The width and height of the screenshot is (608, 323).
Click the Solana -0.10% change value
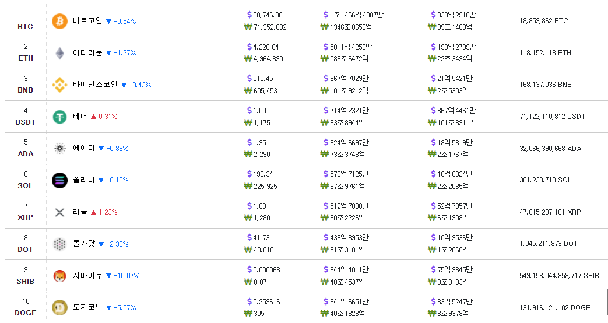tap(118, 180)
